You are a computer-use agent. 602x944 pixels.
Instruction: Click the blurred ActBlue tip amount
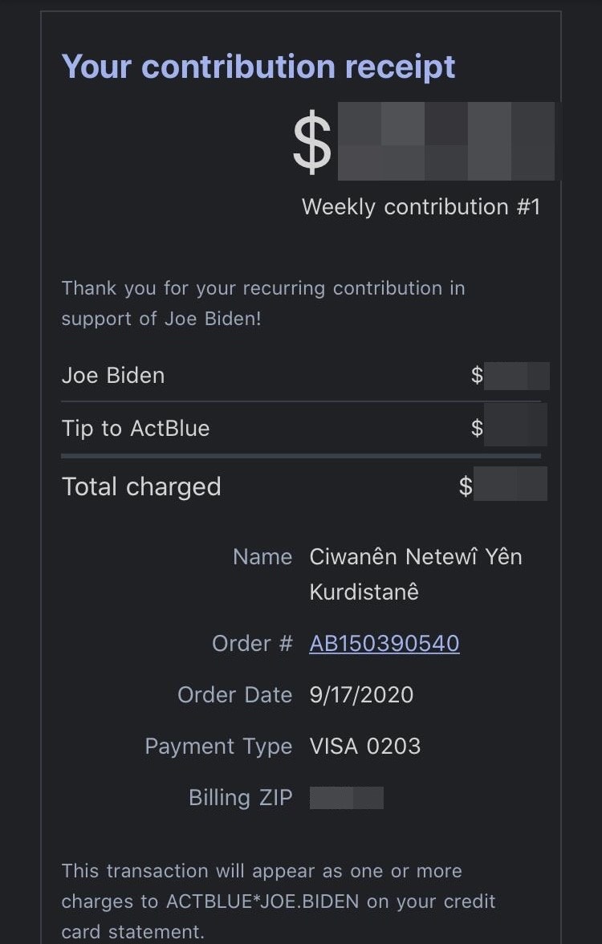click(x=516, y=425)
